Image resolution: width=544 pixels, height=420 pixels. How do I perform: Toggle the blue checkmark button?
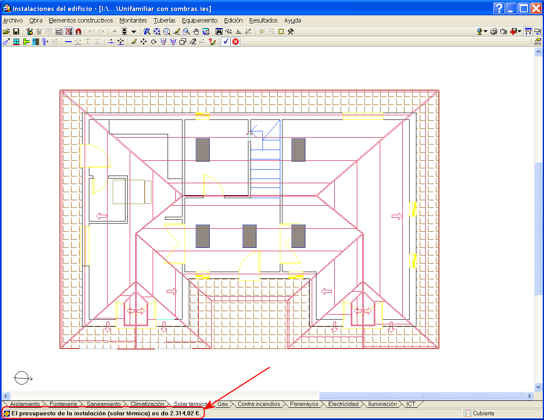click(x=225, y=42)
